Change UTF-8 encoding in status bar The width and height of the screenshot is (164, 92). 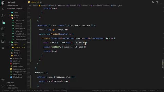[x=123, y=91]
